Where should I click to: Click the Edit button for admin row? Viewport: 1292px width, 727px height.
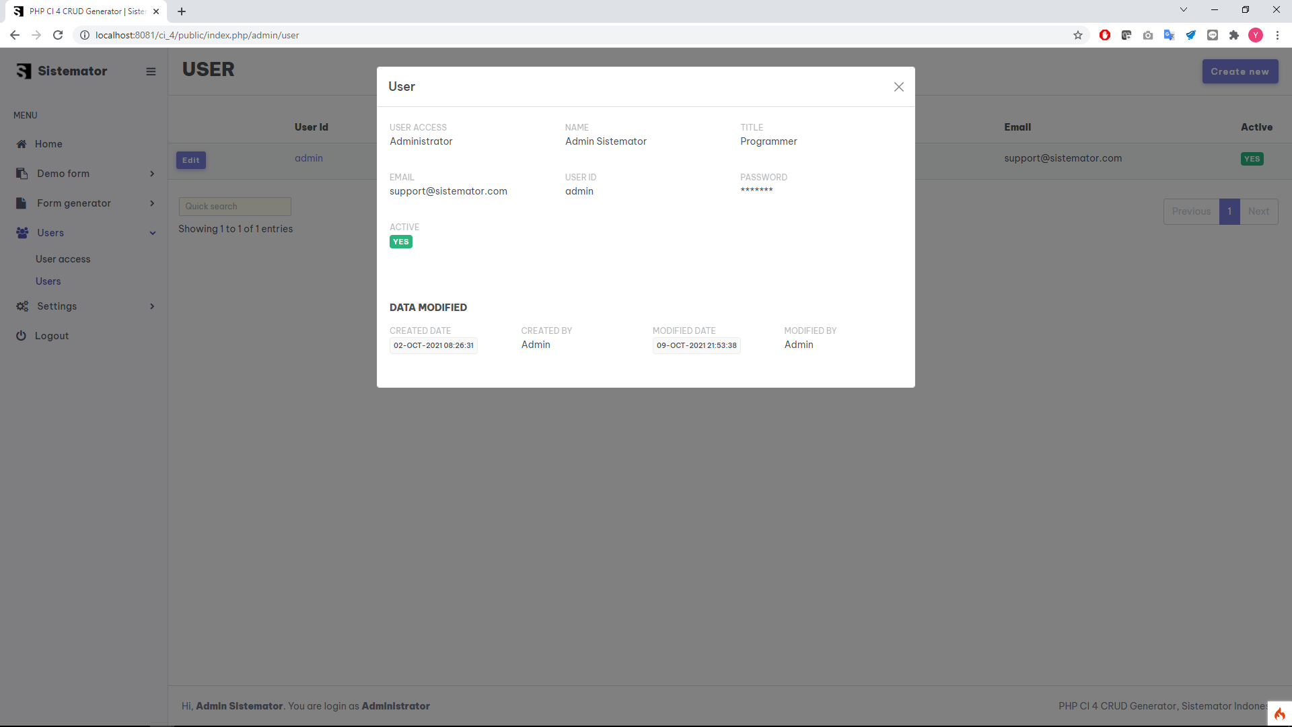coord(191,160)
